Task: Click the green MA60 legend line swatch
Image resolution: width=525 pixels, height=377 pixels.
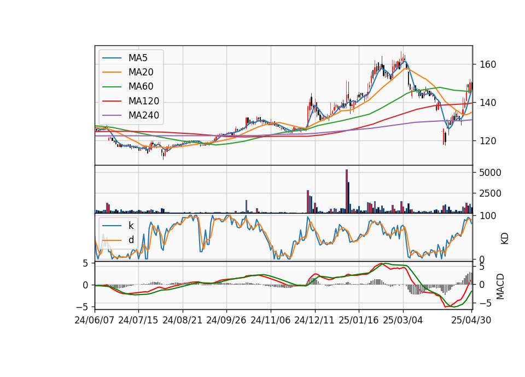Action: pos(112,87)
